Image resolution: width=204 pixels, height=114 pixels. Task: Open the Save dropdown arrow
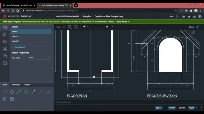click(x=178, y=16)
